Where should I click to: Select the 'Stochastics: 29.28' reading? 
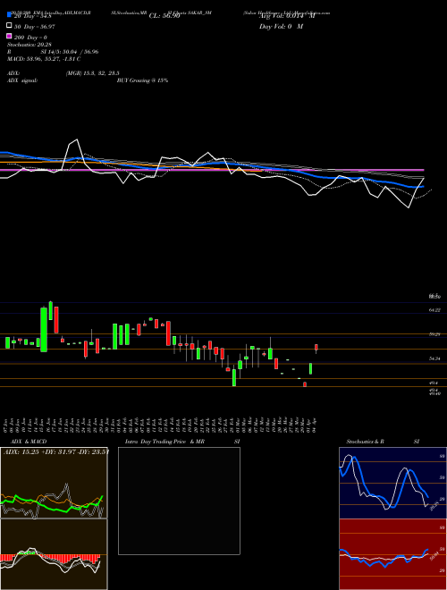pos(30,45)
